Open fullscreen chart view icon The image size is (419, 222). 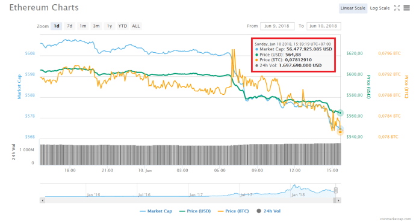pyautogui.click(x=397, y=8)
